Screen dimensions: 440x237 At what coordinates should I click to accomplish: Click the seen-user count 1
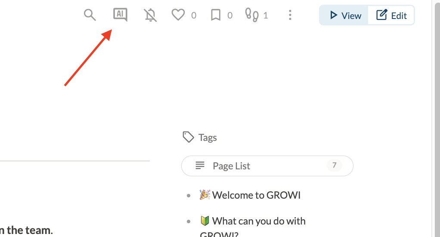266,16
